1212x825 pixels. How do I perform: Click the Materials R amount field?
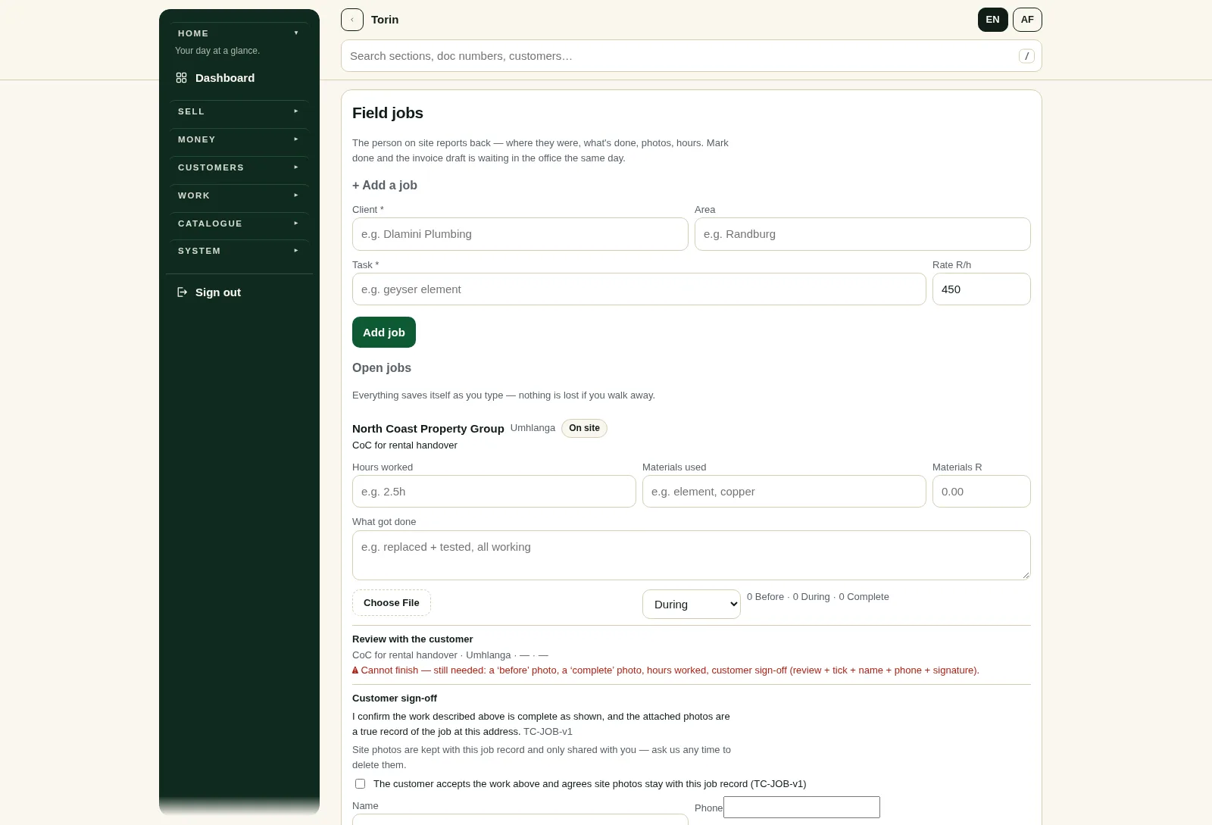982,492
